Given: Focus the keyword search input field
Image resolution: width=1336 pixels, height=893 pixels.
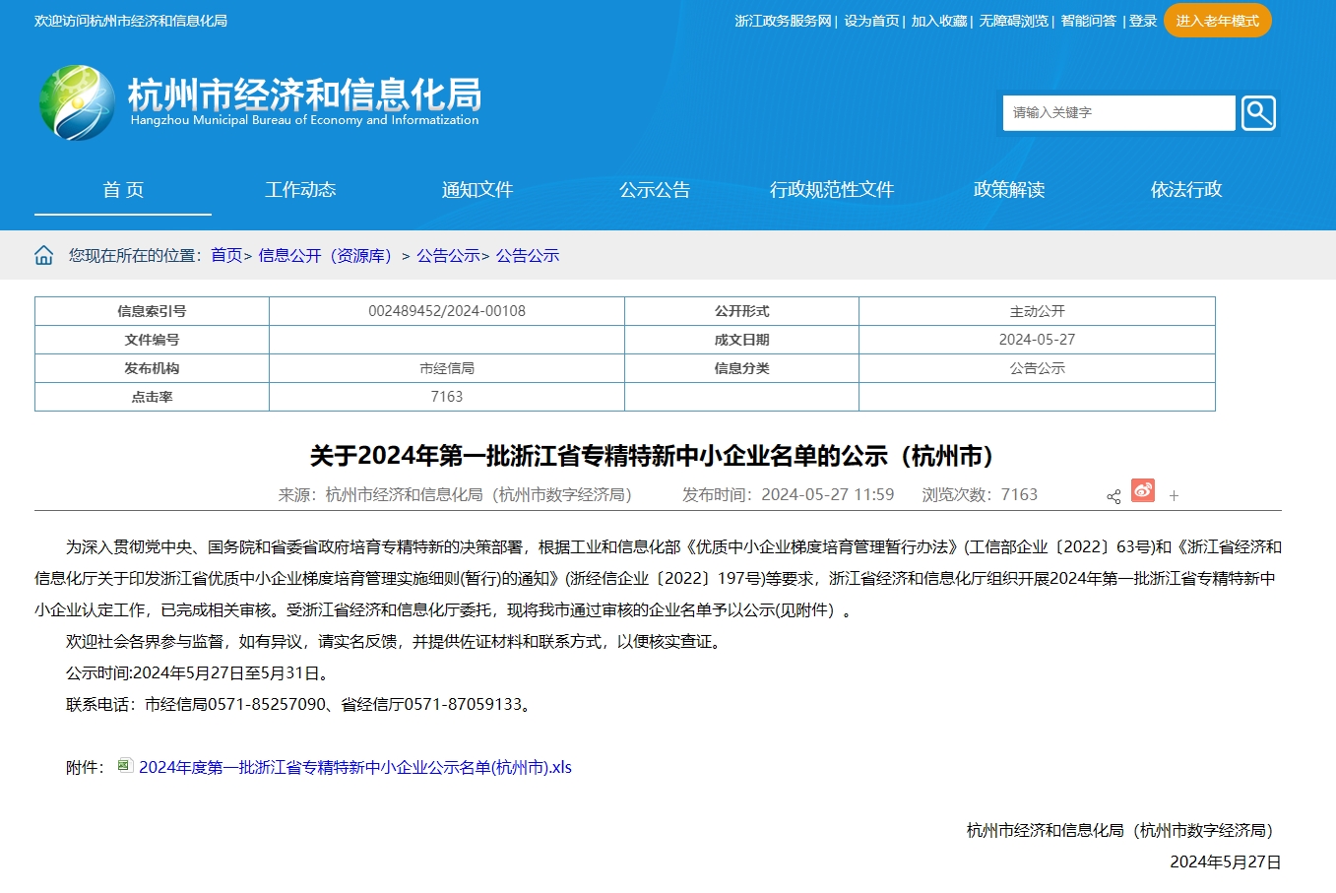Looking at the screenshot, I should (x=1117, y=113).
